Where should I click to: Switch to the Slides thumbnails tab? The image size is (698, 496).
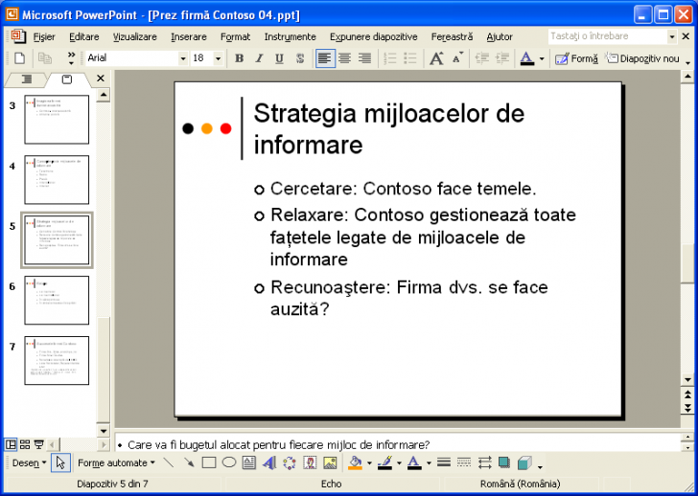coord(67,79)
